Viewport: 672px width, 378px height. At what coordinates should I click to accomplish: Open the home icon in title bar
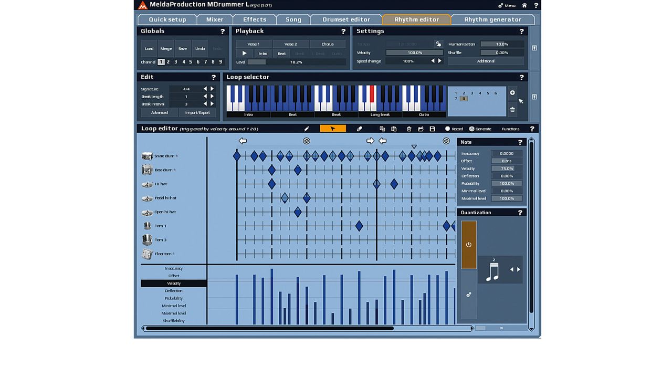coord(524,5)
